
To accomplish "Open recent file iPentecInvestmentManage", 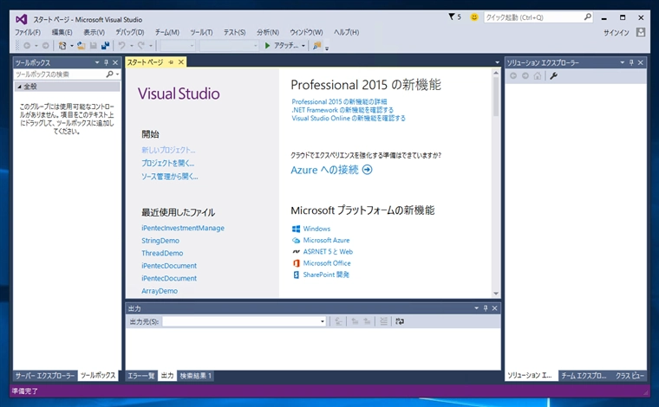I will point(183,228).
